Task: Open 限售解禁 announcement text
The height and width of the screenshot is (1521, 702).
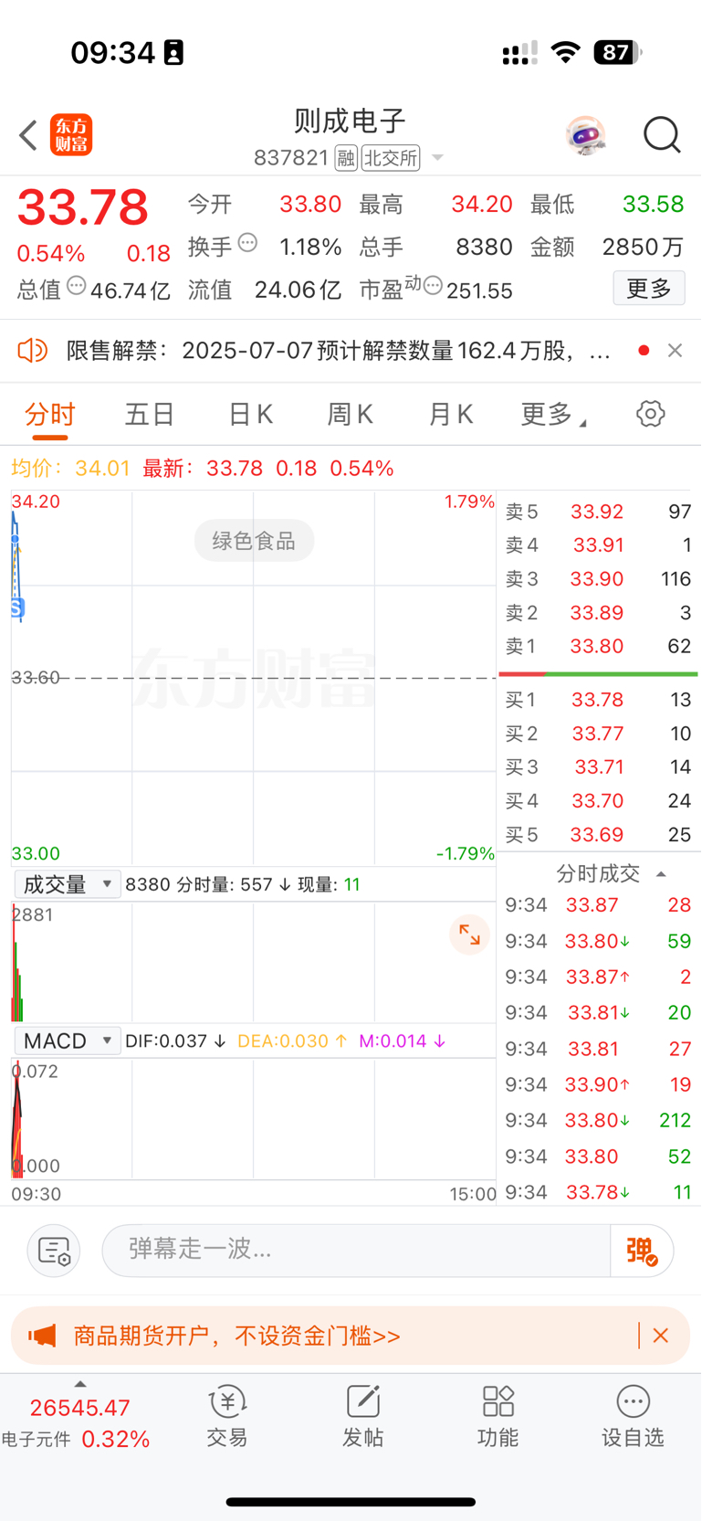Action: tap(338, 351)
